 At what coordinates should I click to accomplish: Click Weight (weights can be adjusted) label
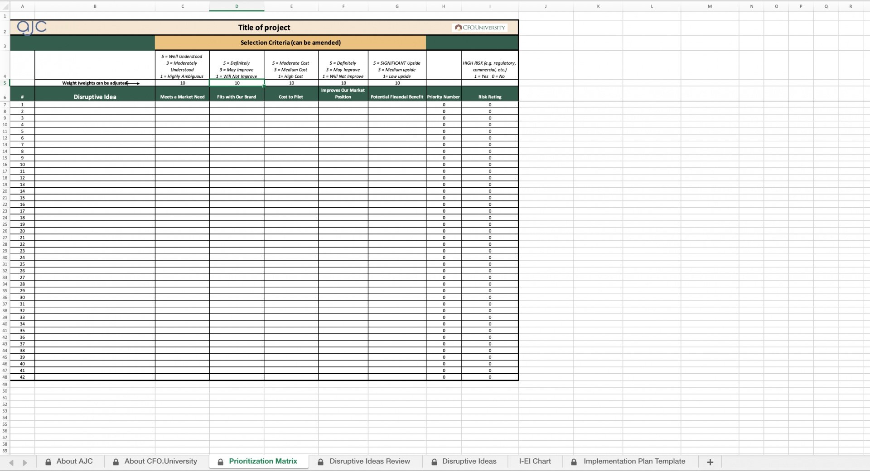tap(95, 83)
